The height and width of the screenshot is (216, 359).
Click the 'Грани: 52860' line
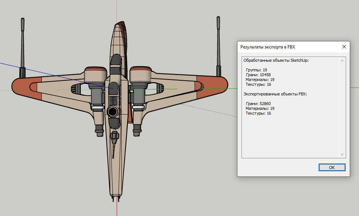pos(258,104)
